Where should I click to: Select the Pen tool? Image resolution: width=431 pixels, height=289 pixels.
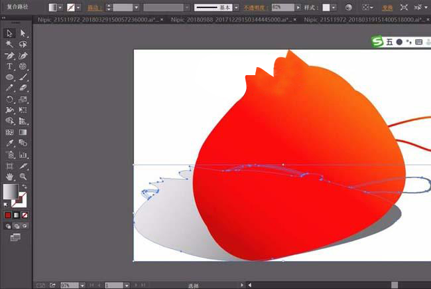(10, 56)
